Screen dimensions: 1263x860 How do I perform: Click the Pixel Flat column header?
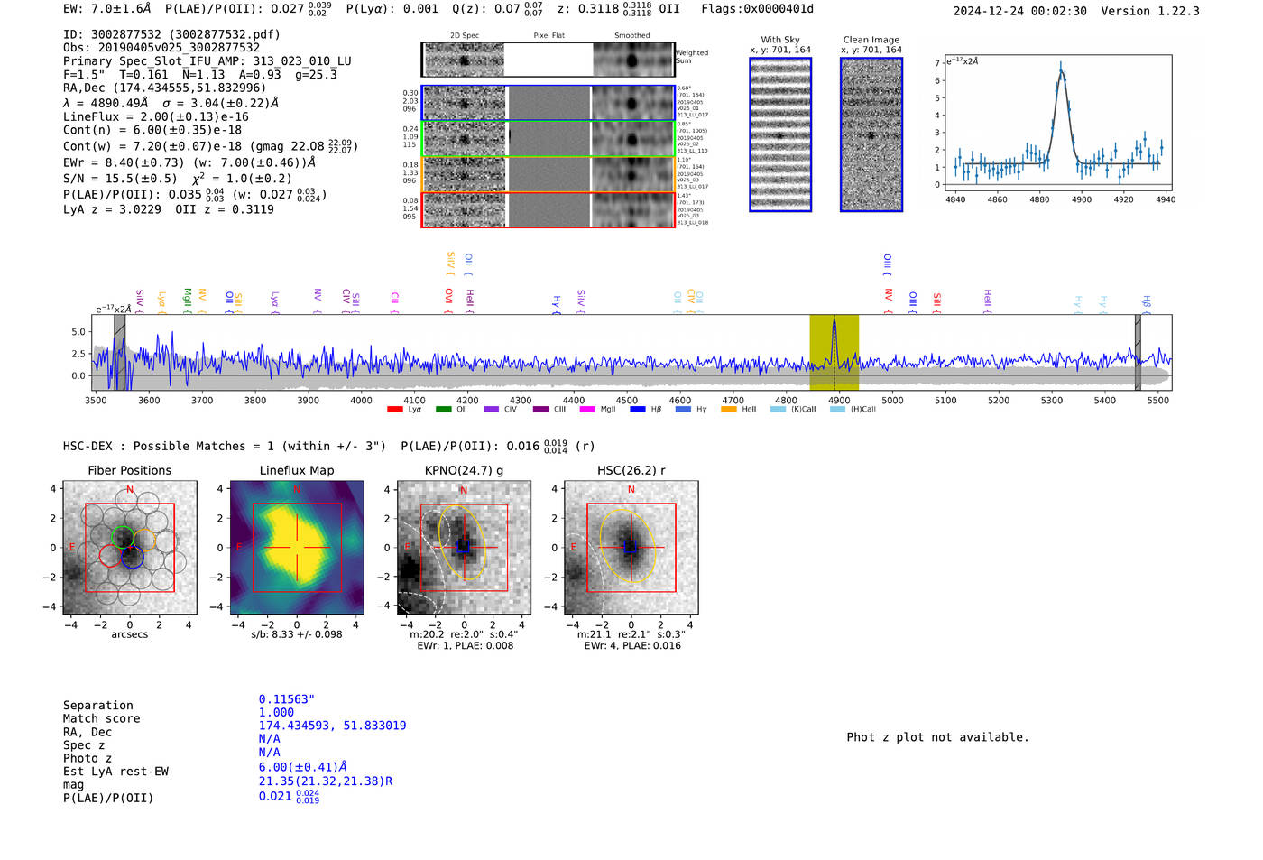coord(549,35)
